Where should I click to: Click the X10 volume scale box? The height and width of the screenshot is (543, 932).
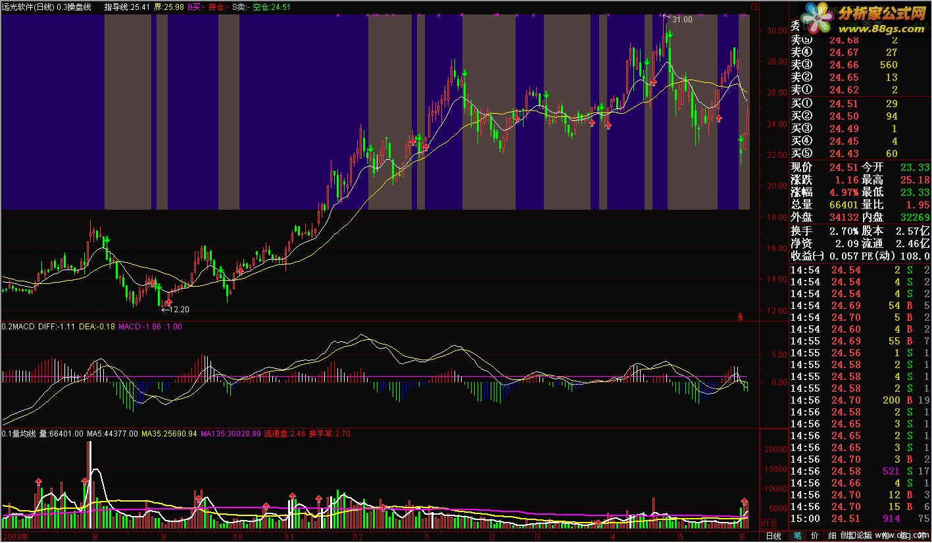766,523
